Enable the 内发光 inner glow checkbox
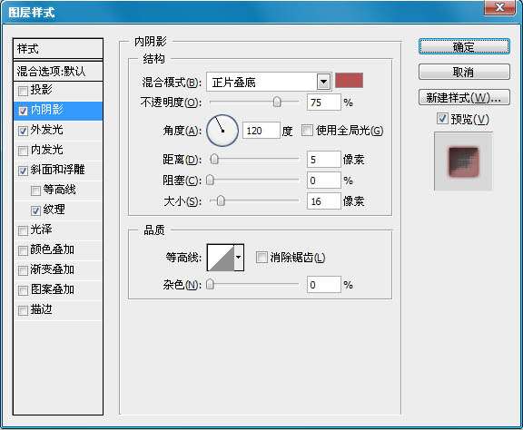The height and width of the screenshot is (430, 523). click(x=23, y=151)
